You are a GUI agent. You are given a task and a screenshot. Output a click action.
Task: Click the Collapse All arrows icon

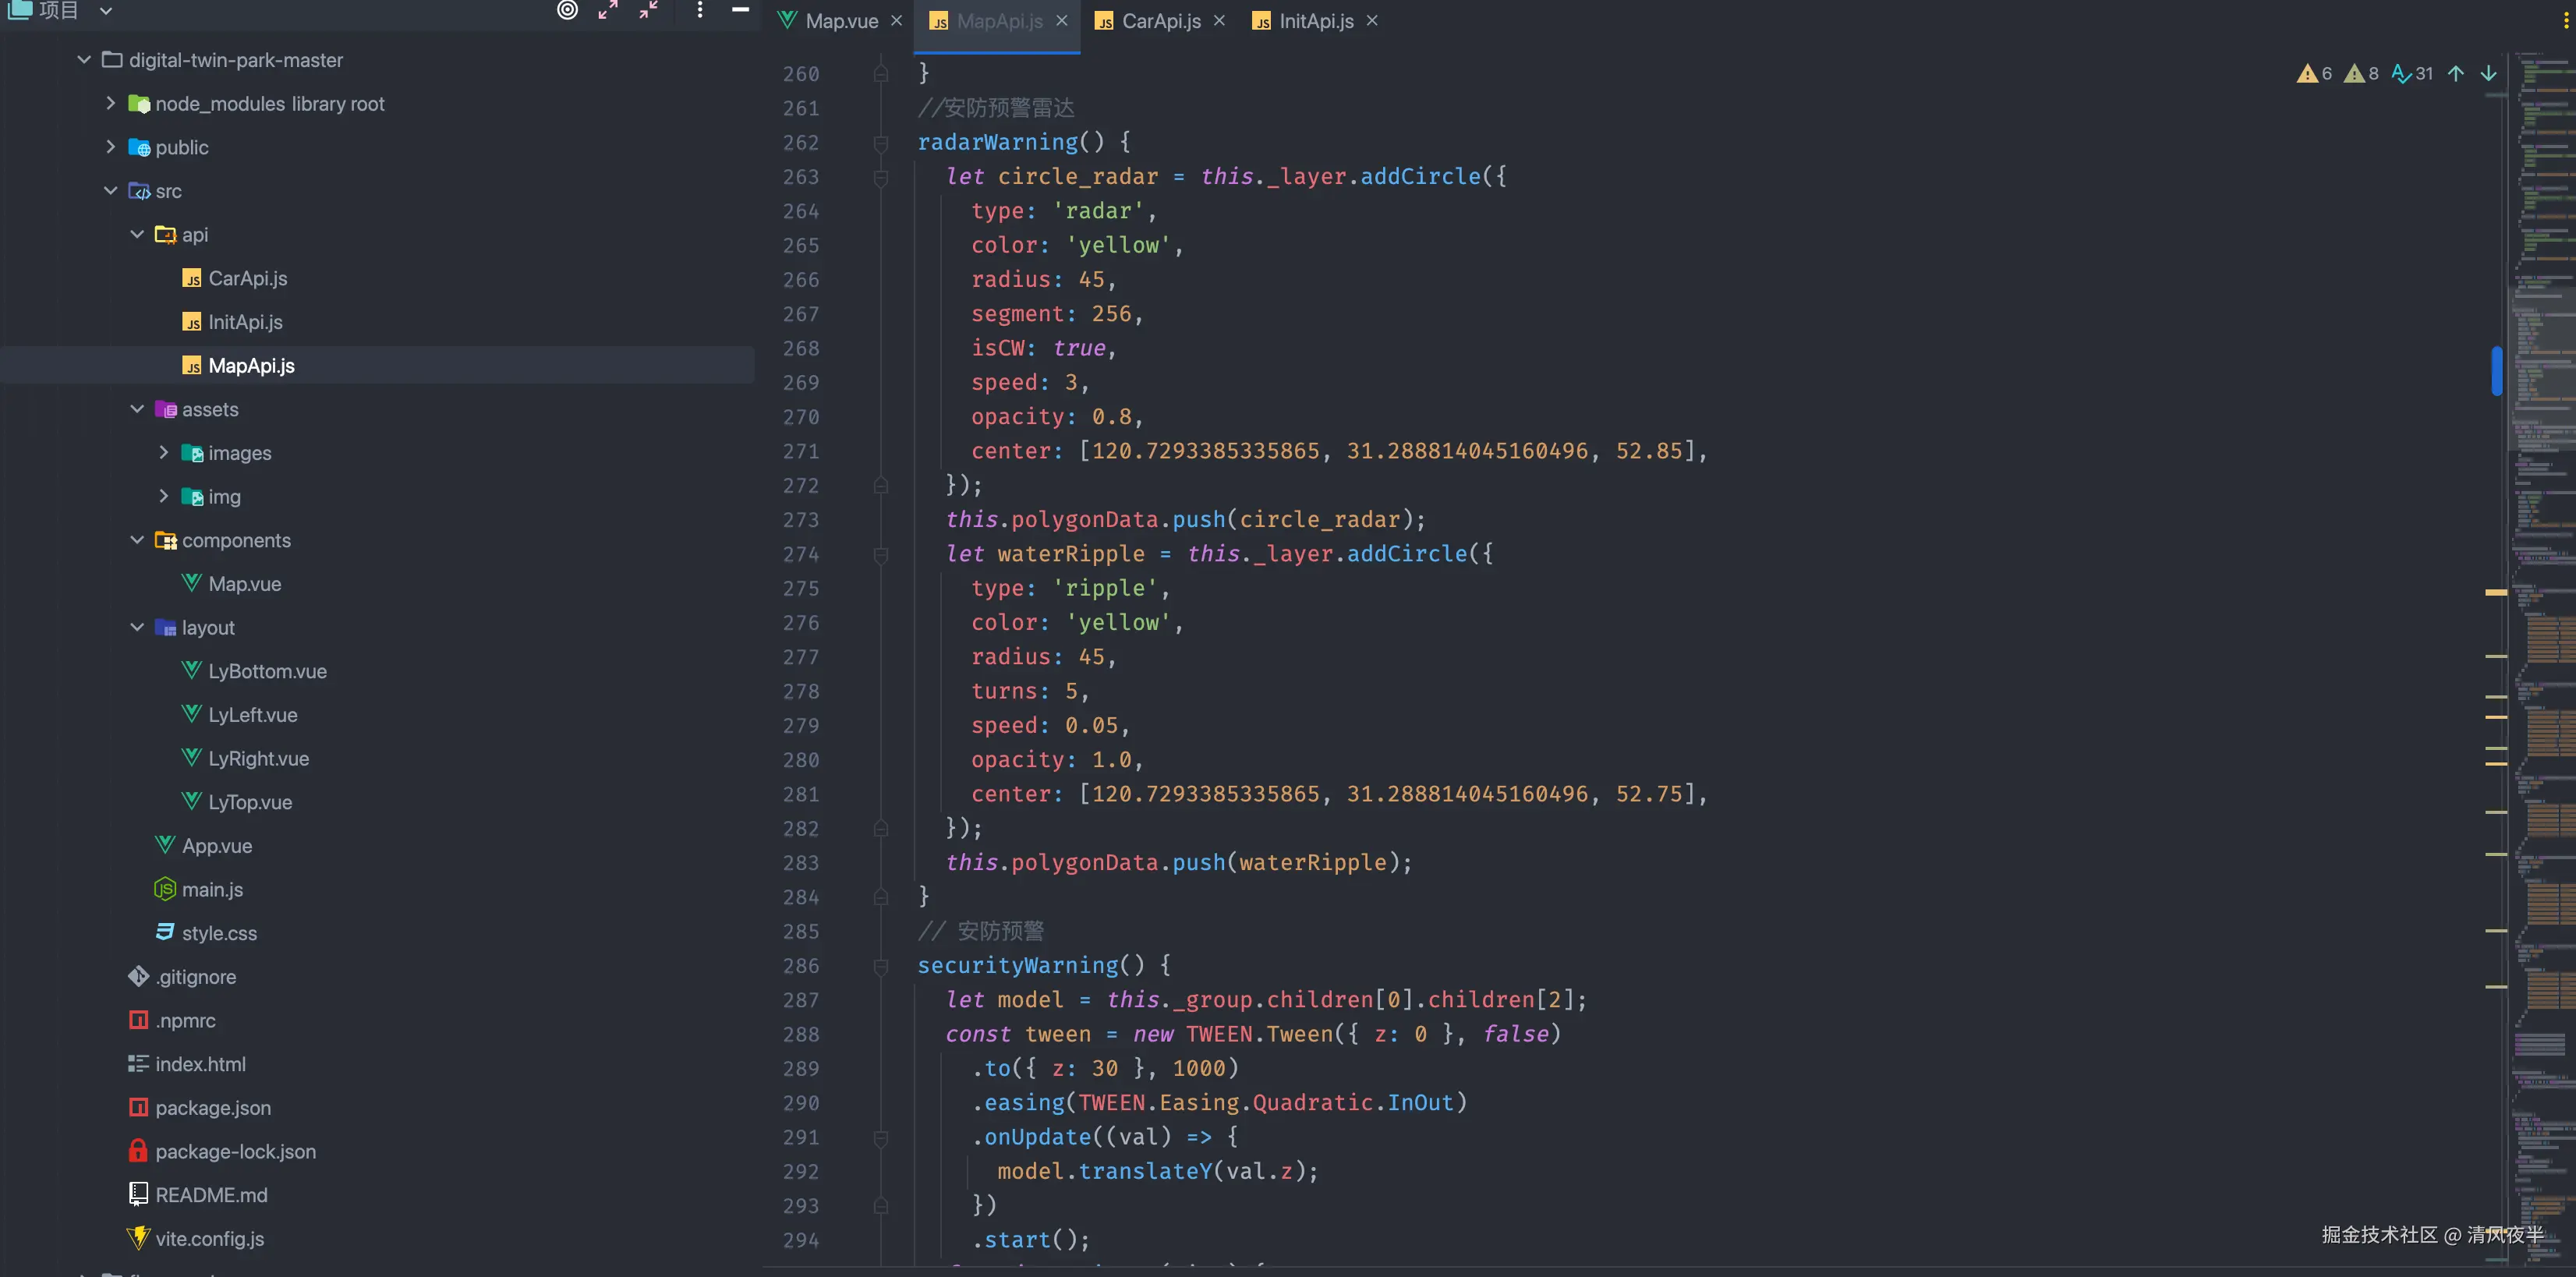(649, 10)
